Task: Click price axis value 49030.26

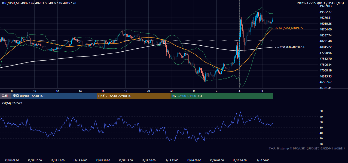Action: [326, 24]
